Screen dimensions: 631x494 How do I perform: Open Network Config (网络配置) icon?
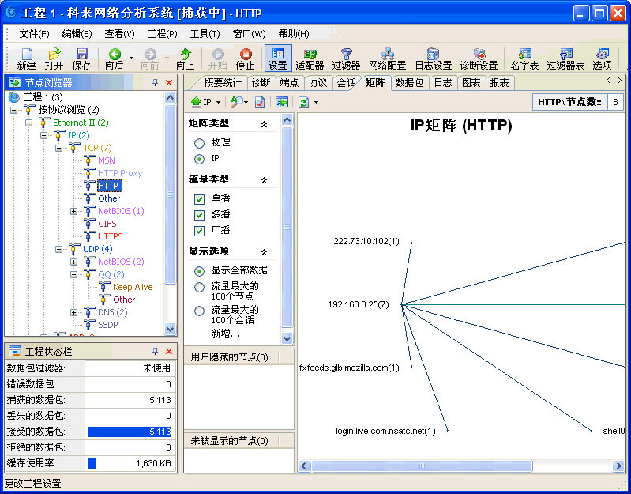coord(387,58)
